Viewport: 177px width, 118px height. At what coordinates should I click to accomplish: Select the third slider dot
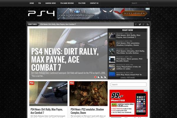coord(102,77)
